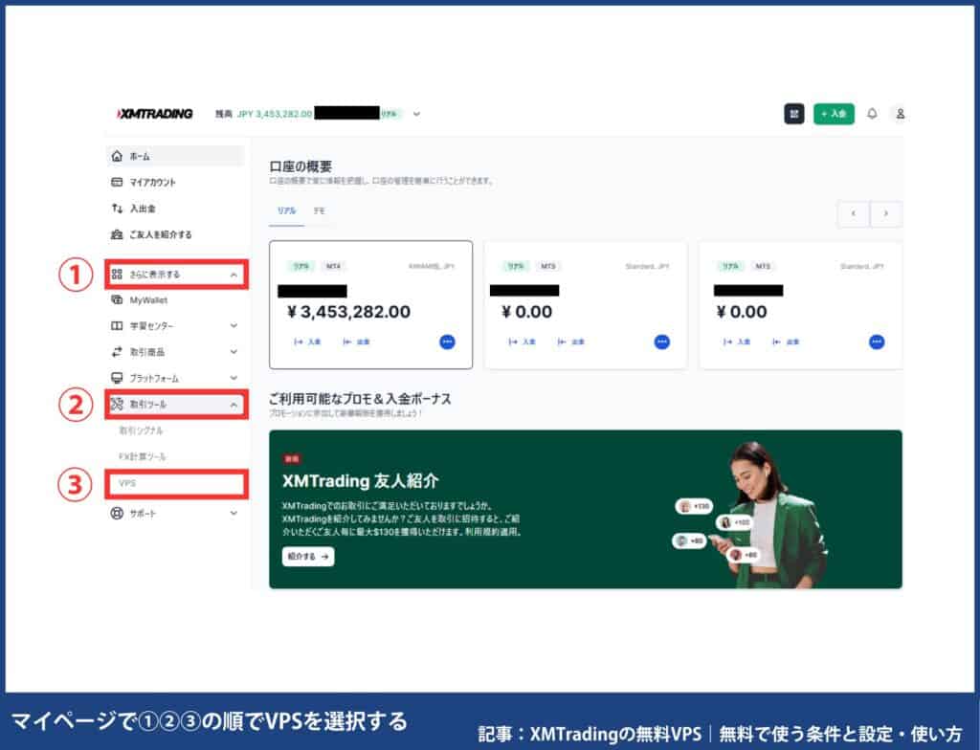Select the 取引シグナル submenu item
This screenshot has height=750, width=980.
click(142, 430)
